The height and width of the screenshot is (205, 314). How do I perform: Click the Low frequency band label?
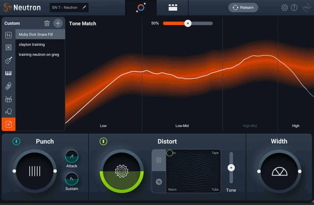point(103,126)
